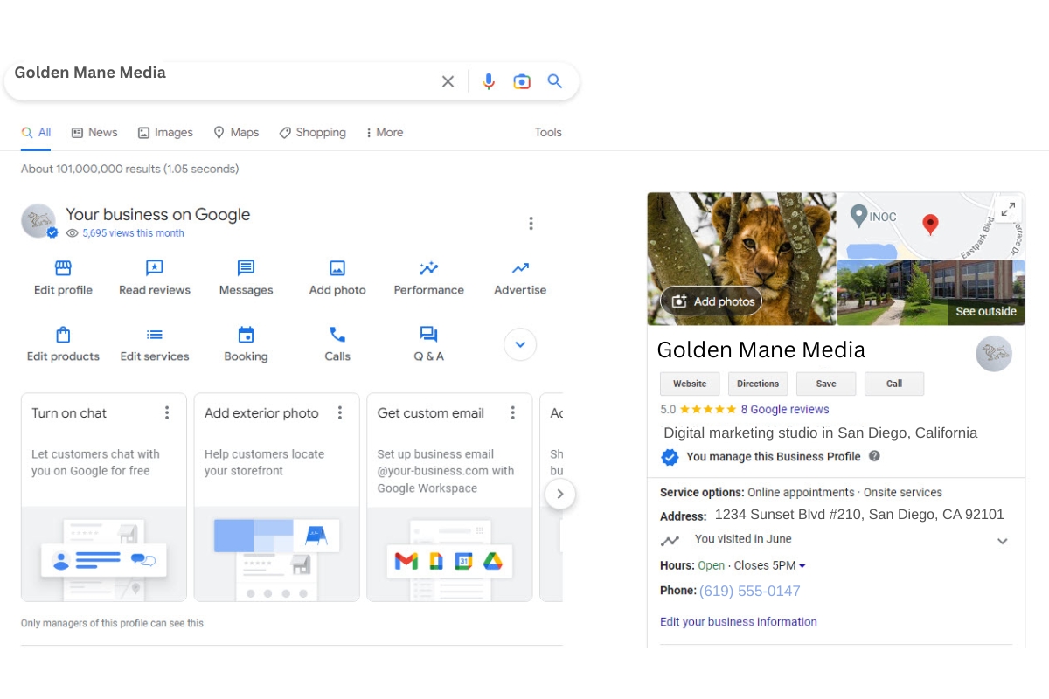Screen dimensions: 1049x699
Task: Open the 8 Google reviews link
Action: tap(784, 409)
